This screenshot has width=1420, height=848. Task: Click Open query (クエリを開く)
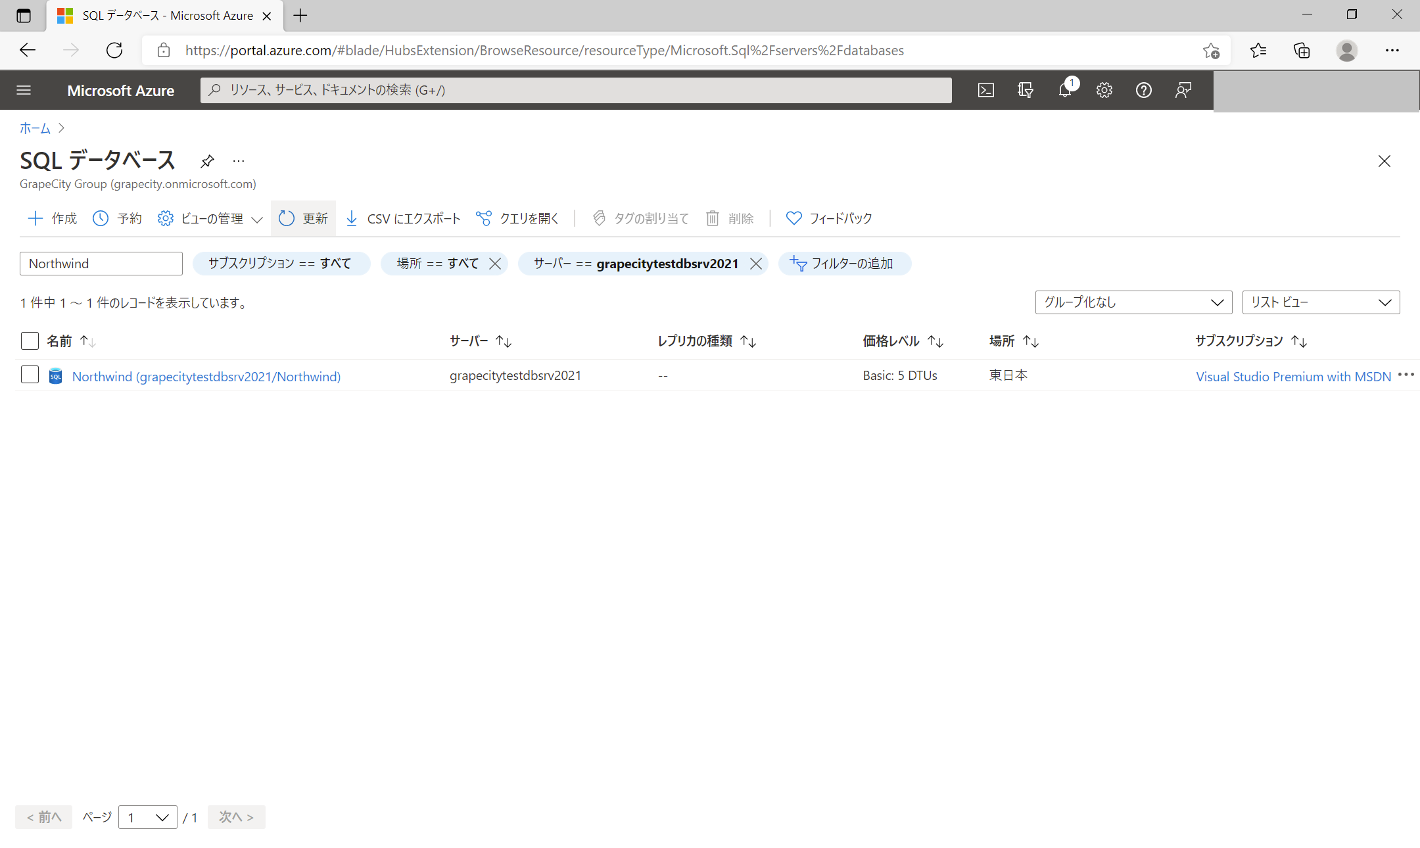click(x=517, y=218)
